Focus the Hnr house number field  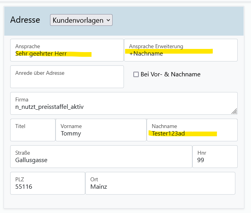tap(215, 160)
